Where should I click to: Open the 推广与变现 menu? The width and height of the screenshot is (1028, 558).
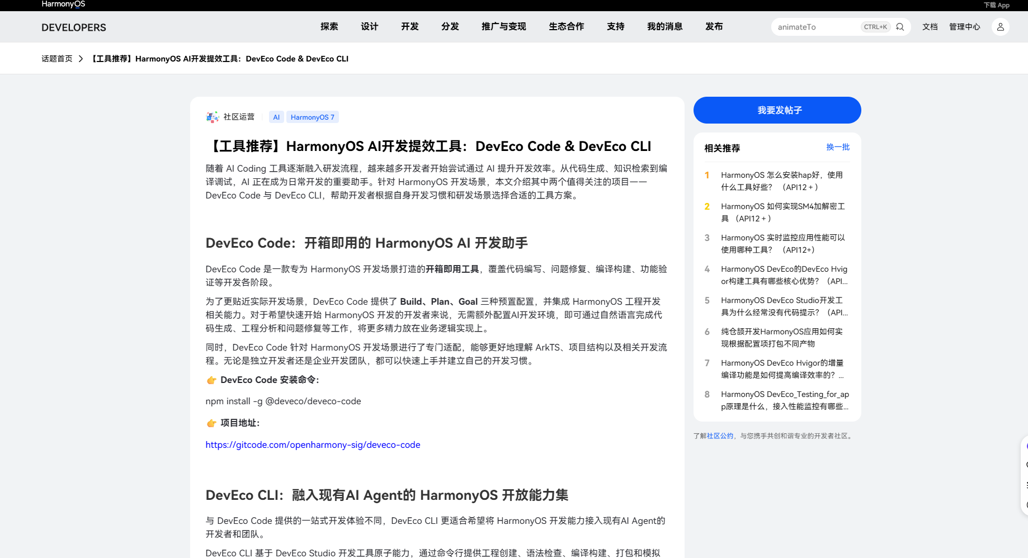[504, 27]
